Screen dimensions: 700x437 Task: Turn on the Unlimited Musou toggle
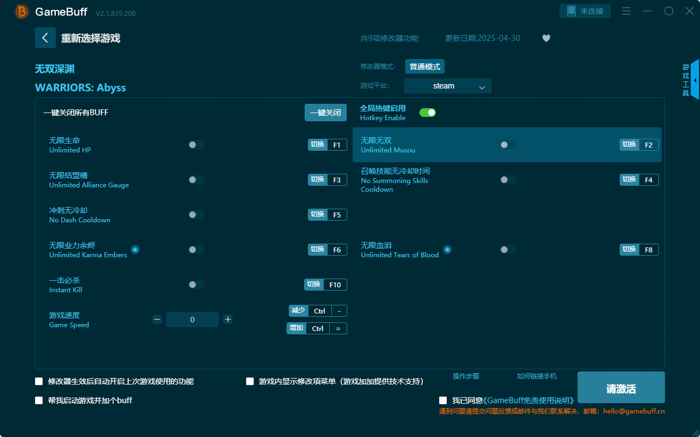pos(507,145)
